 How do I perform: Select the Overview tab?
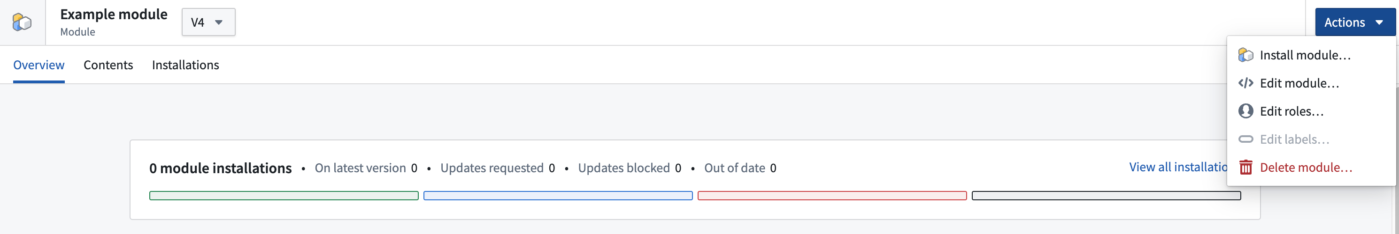[x=38, y=65]
